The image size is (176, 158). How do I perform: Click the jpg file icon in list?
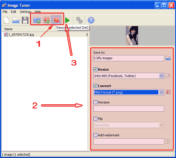(x=6, y=34)
